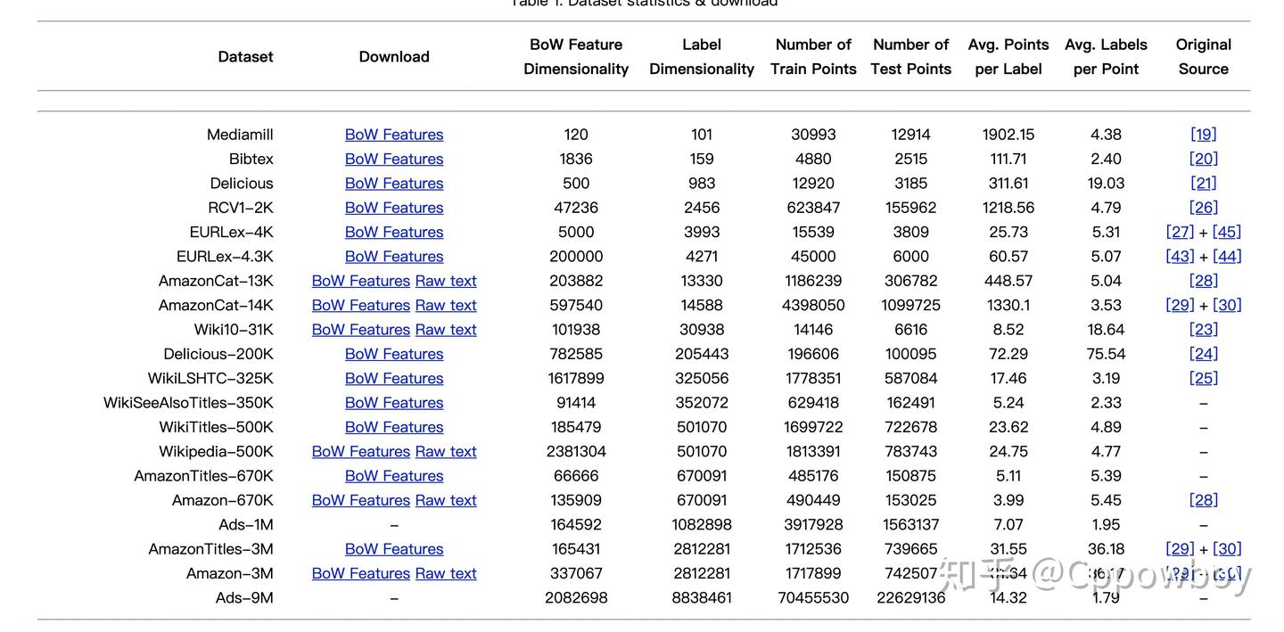
Task: Open Mediamill BoW Features download link
Action: tap(393, 135)
